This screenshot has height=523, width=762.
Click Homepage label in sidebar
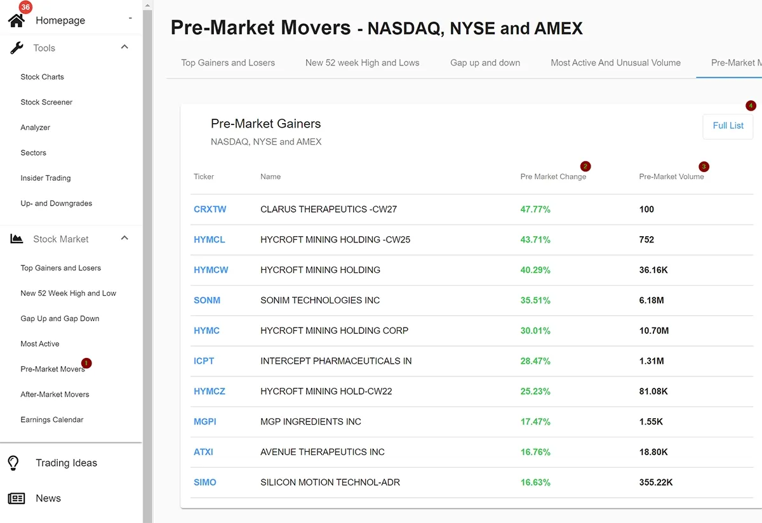(x=60, y=20)
